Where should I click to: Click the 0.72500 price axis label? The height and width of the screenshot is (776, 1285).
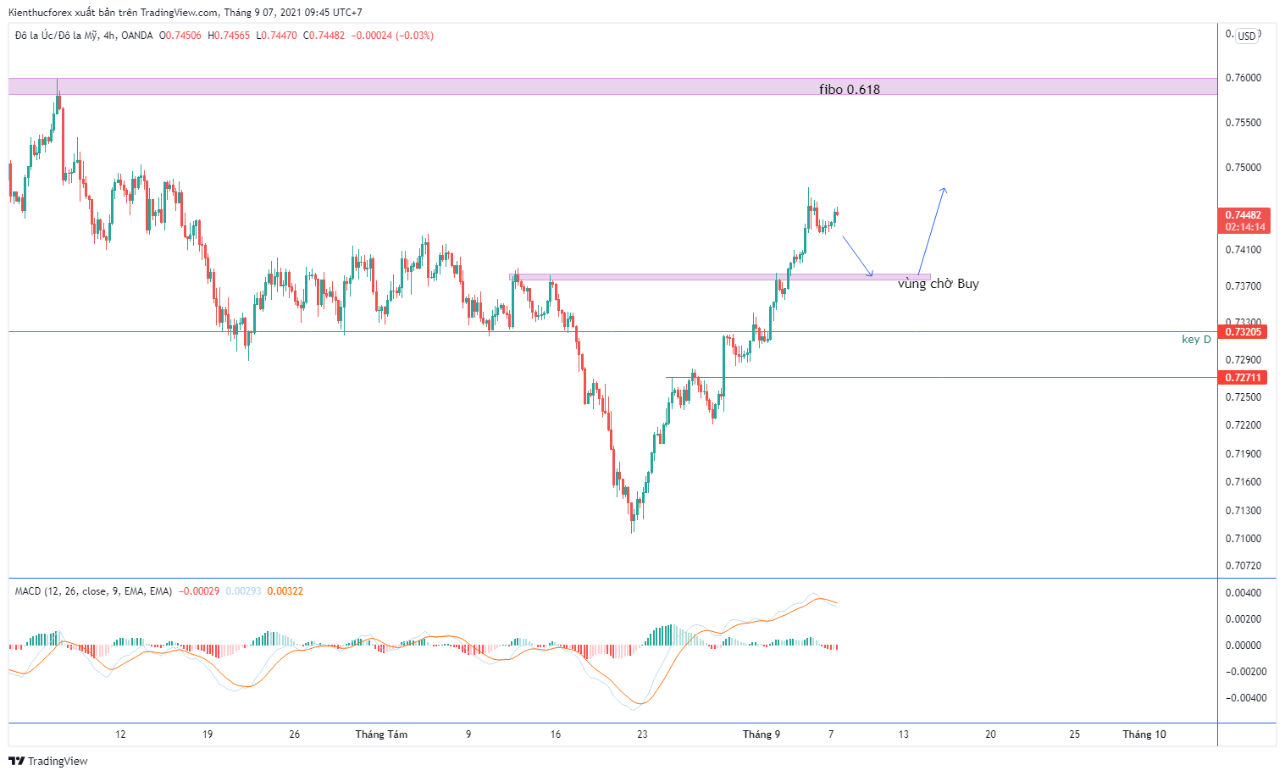[x=1243, y=396]
